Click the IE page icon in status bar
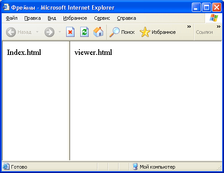Image resolution: width=224 pixels, height=173 pixels. tap(6, 166)
